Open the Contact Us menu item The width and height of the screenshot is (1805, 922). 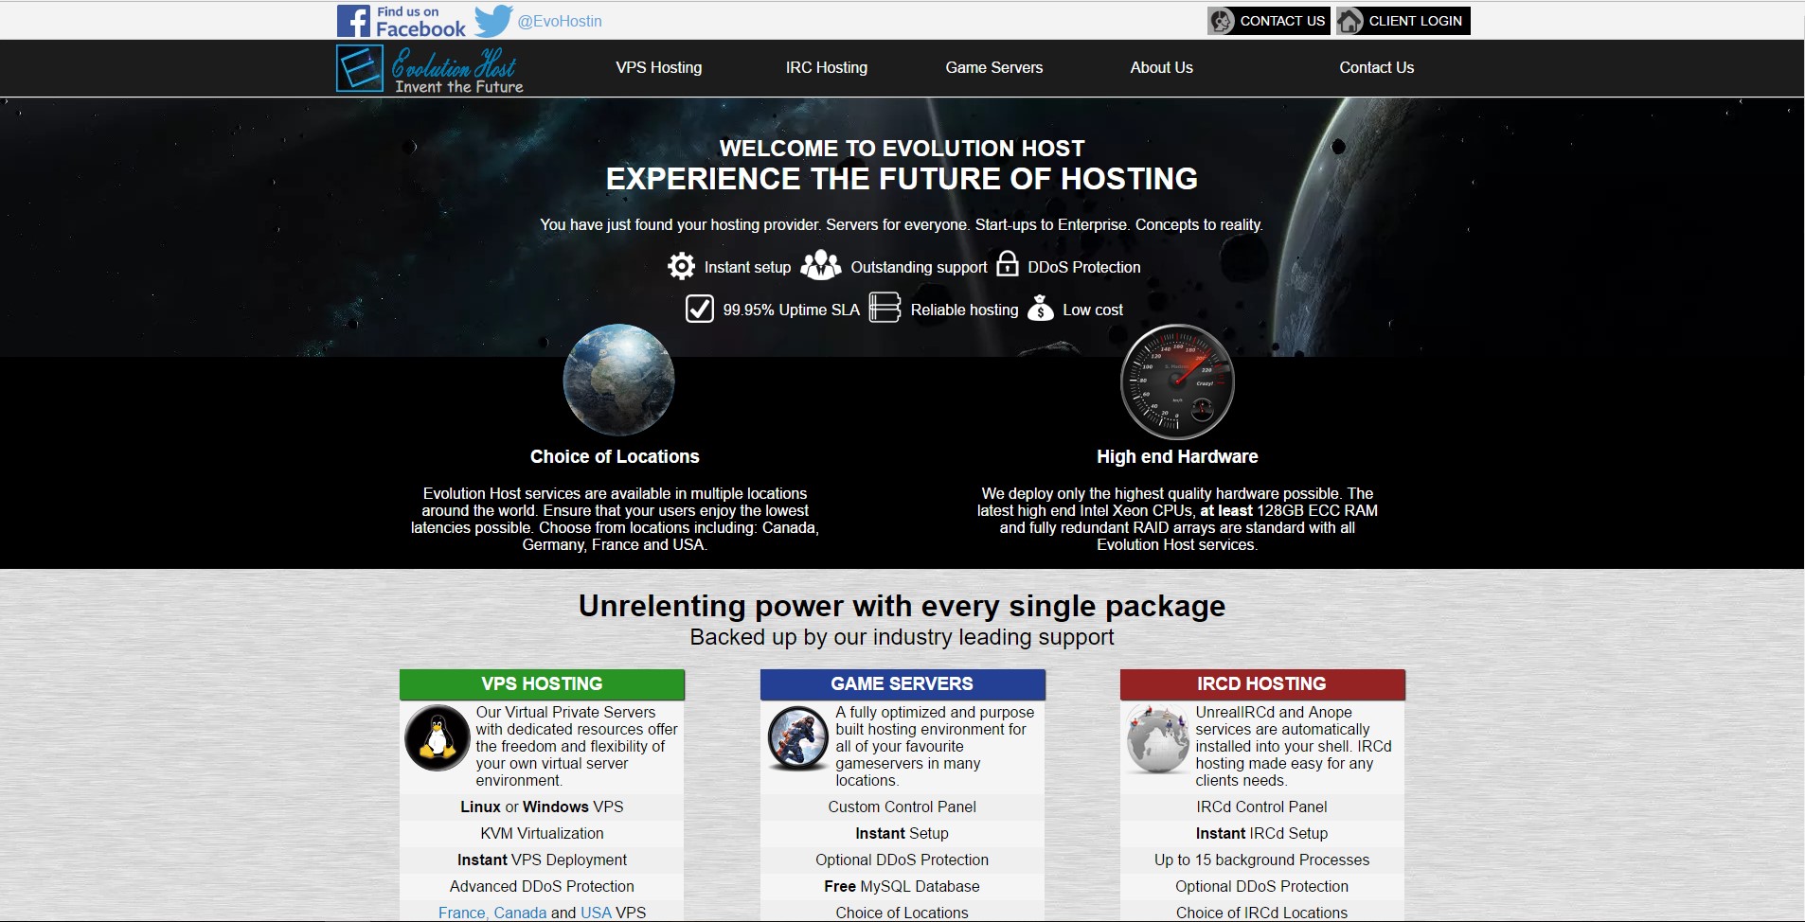click(x=1377, y=67)
